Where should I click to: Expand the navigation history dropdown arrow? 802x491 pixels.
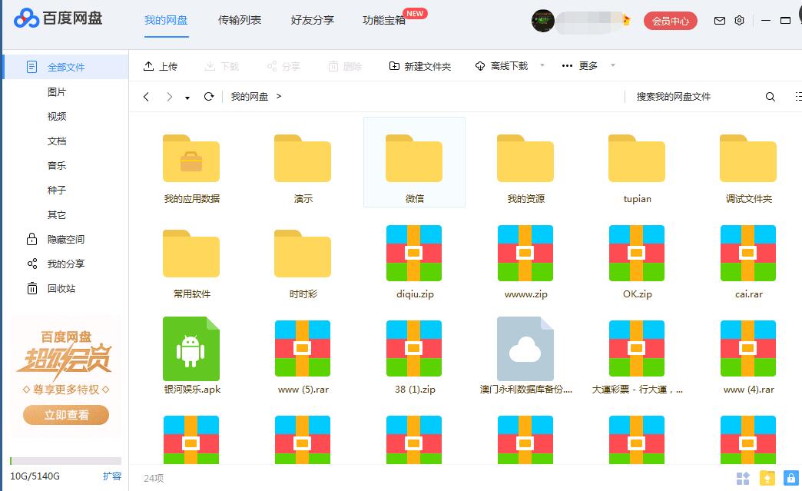coord(187,98)
